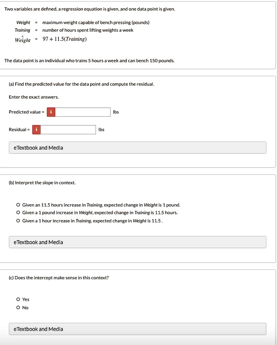Select No for the intercept question
277x345 pixels.
coord(18,307)
